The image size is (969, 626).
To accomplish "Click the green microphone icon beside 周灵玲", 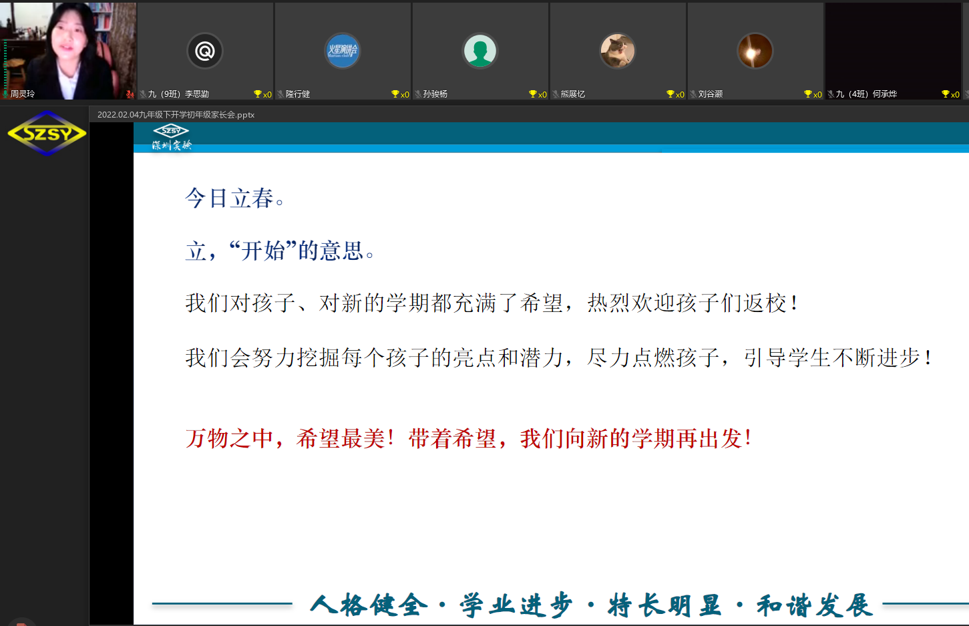I will pos(5,94).
